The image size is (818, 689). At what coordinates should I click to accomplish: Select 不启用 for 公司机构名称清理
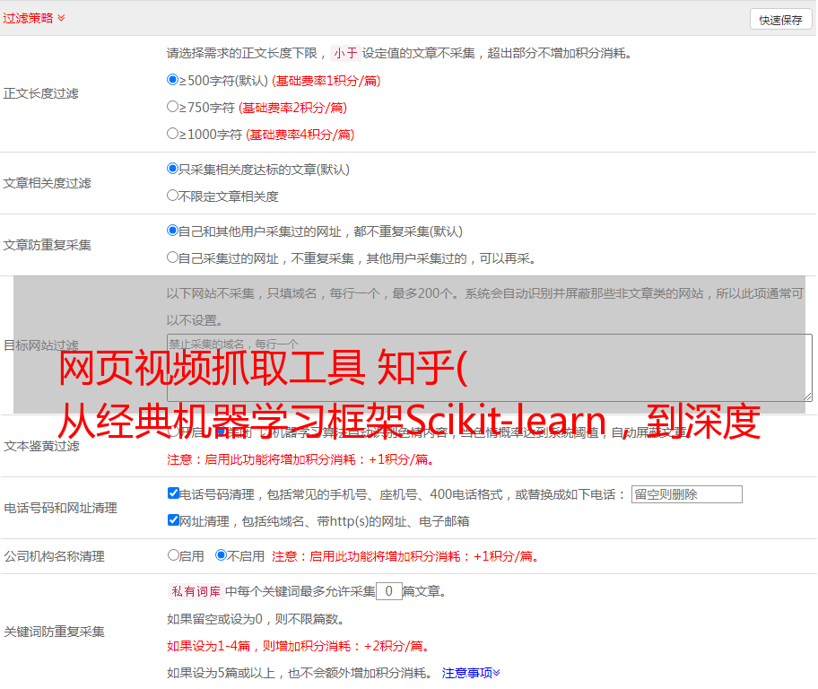(221, 555)
